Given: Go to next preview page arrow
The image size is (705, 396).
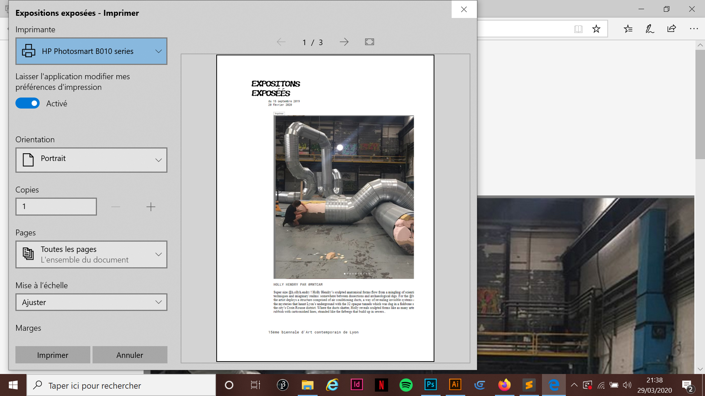Looking at the screenshot, I should click(x=344, y=42).
